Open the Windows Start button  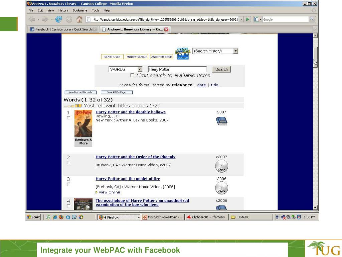33,217
